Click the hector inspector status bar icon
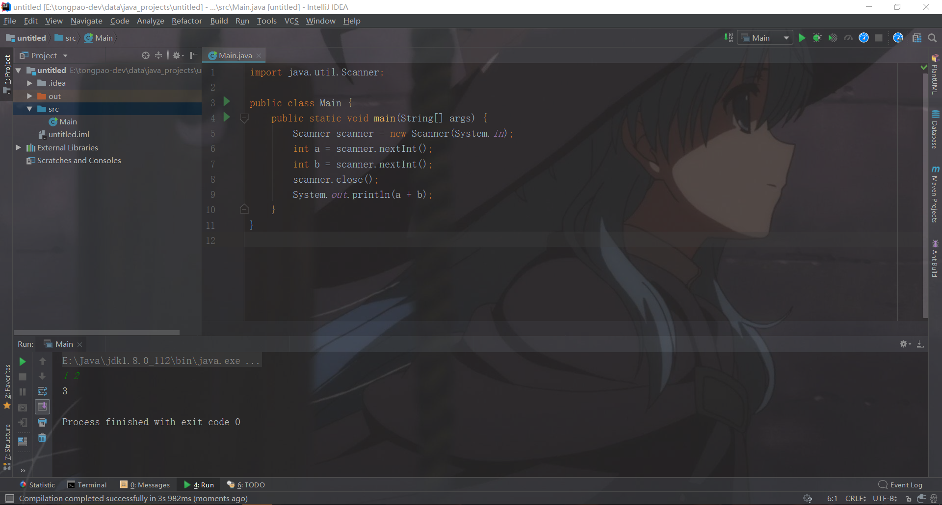 click(x=934, y=499)
